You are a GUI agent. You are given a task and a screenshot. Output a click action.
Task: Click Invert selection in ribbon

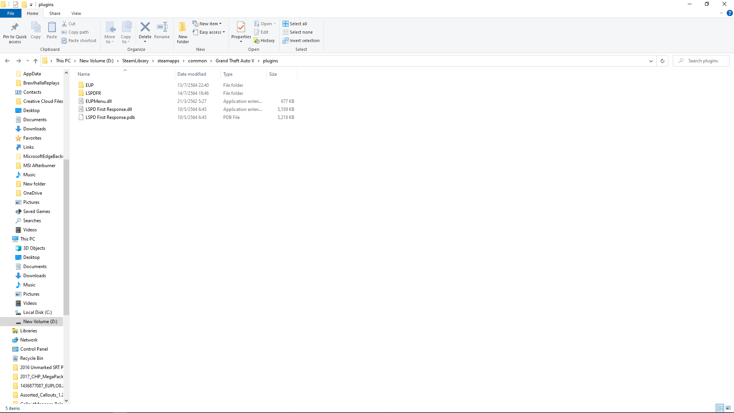pos(301,41)
